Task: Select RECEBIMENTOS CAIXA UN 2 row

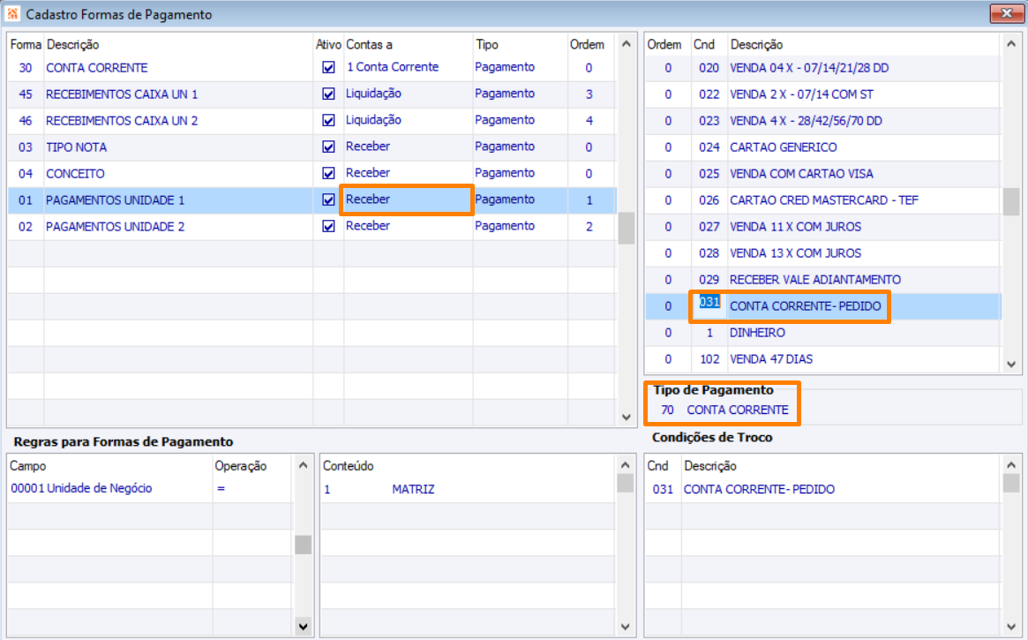Action: 312,121
